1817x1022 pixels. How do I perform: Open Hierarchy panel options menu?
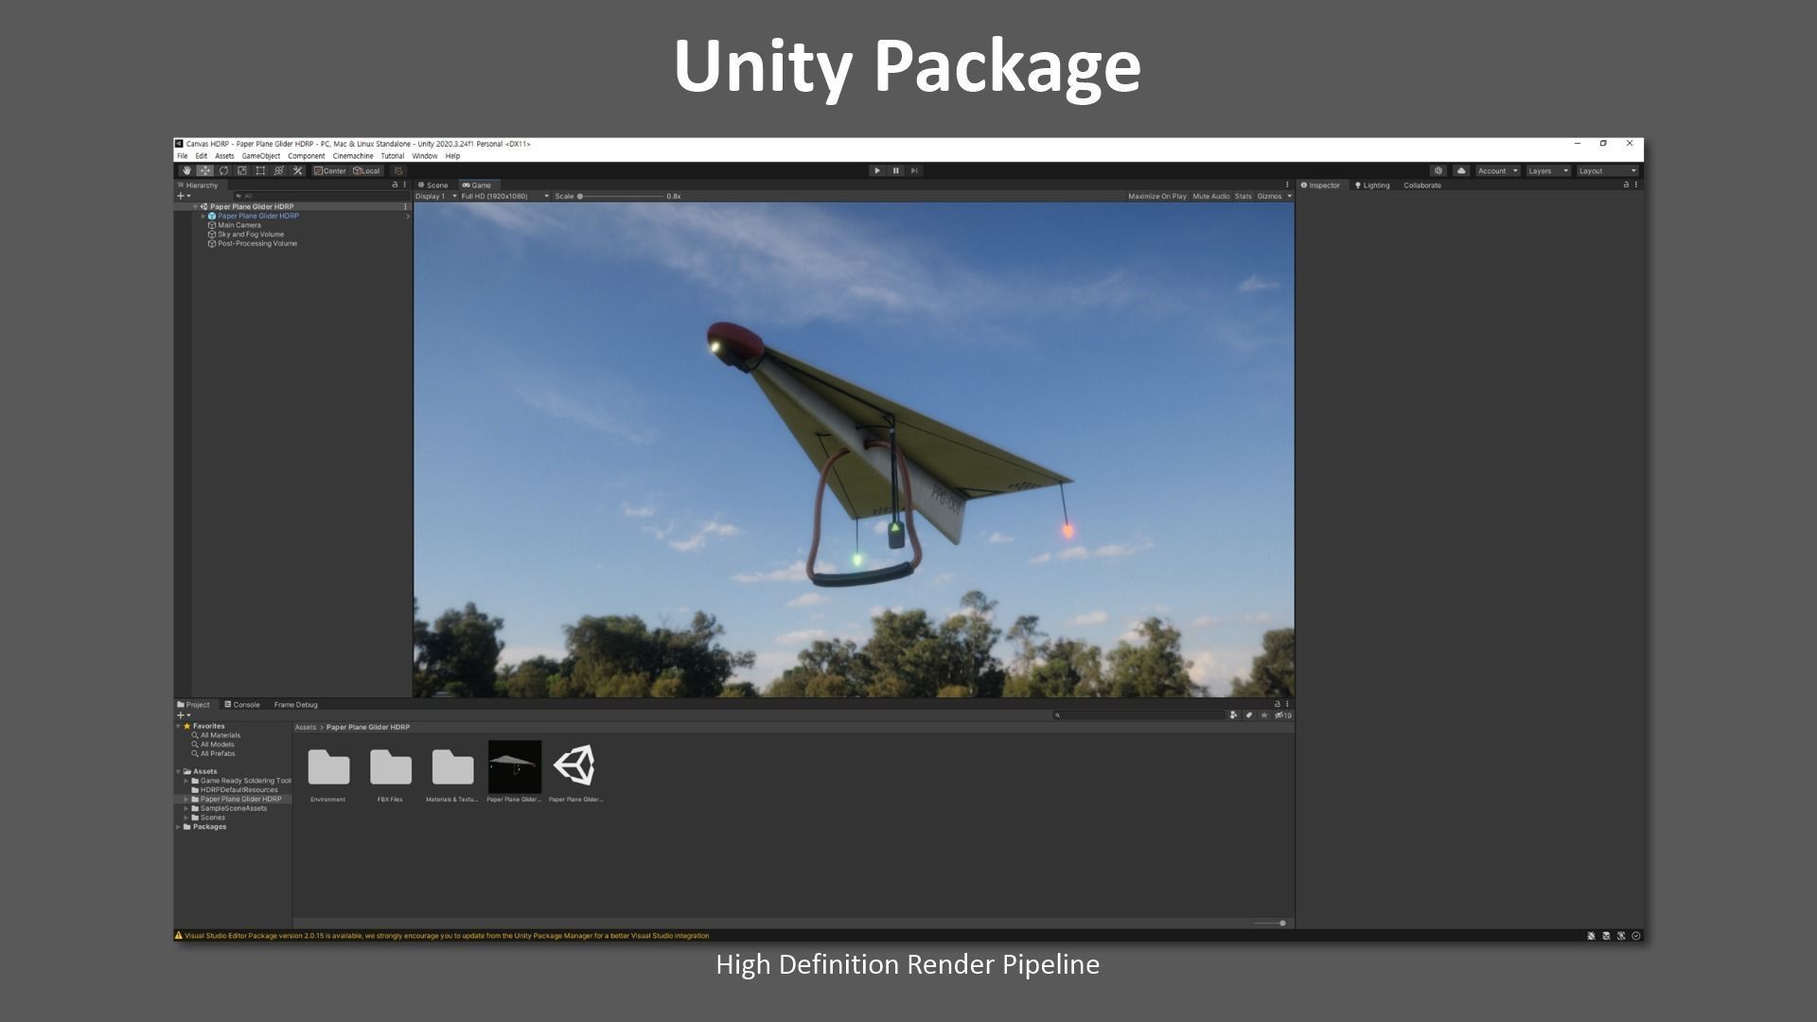(405, 185)
